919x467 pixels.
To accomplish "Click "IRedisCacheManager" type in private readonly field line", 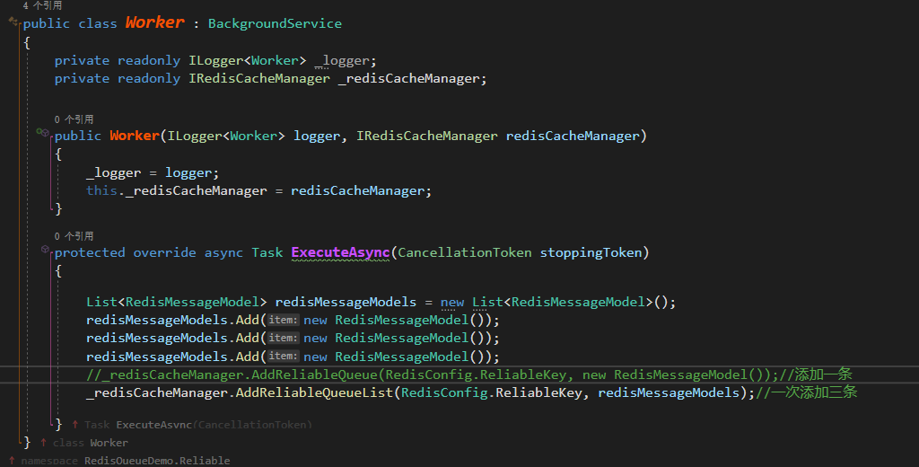I will (x=259, y=79).
